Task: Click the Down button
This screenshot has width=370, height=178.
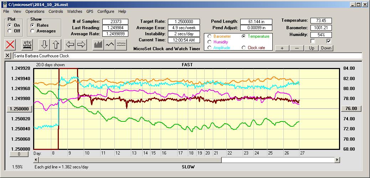Action: click(326, 48)
